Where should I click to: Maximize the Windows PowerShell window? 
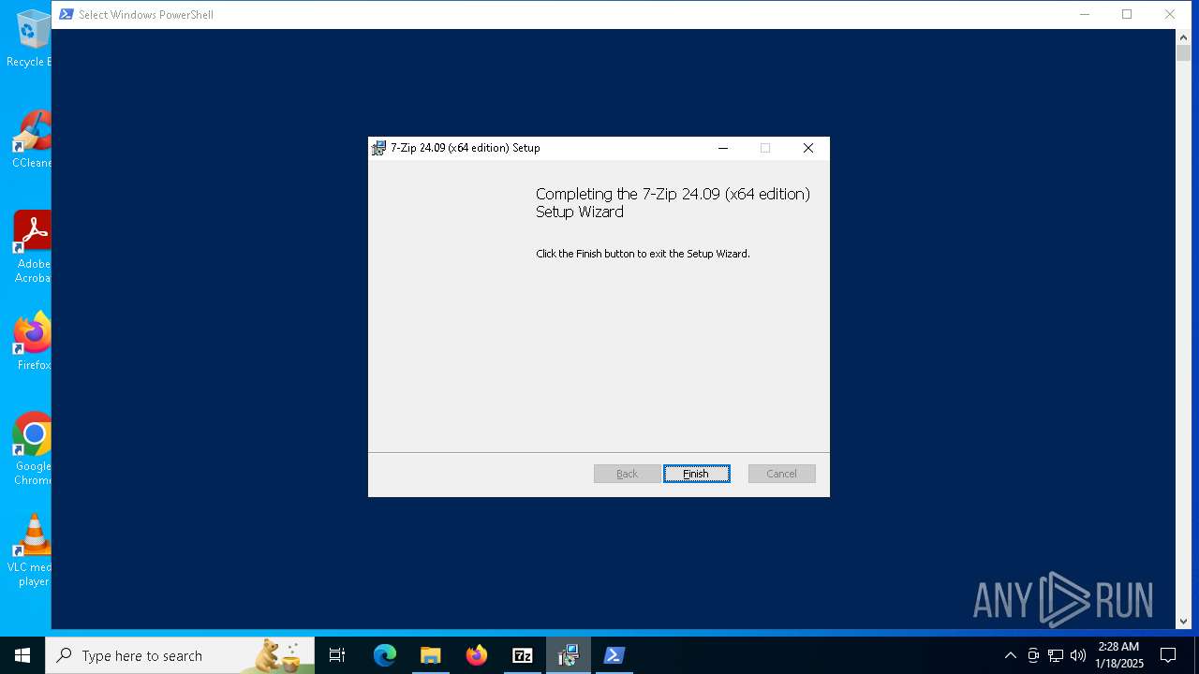click(1127, 14)
